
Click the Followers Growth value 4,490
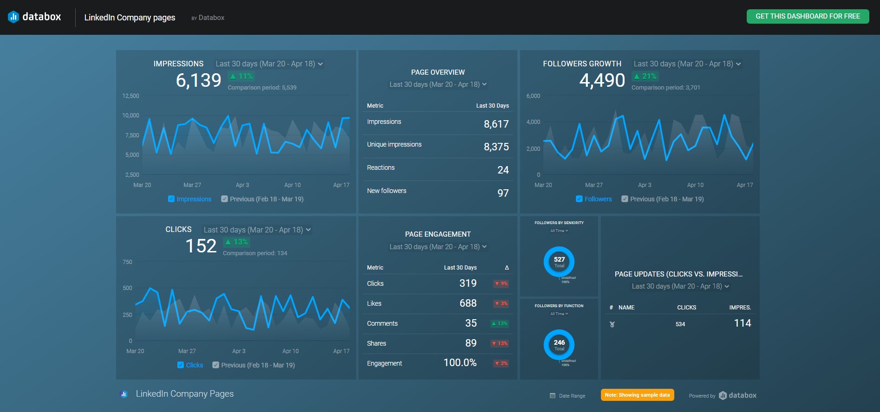pos(602,80)
